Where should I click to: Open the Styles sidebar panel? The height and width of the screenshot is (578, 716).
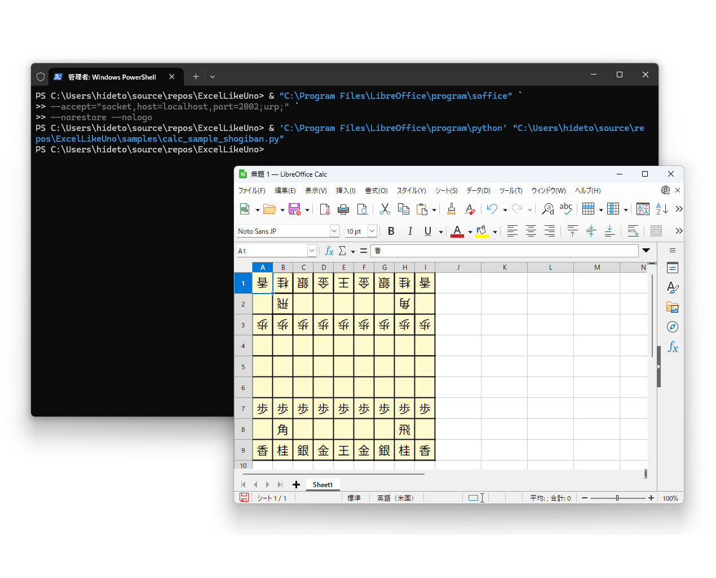[672, 287]
